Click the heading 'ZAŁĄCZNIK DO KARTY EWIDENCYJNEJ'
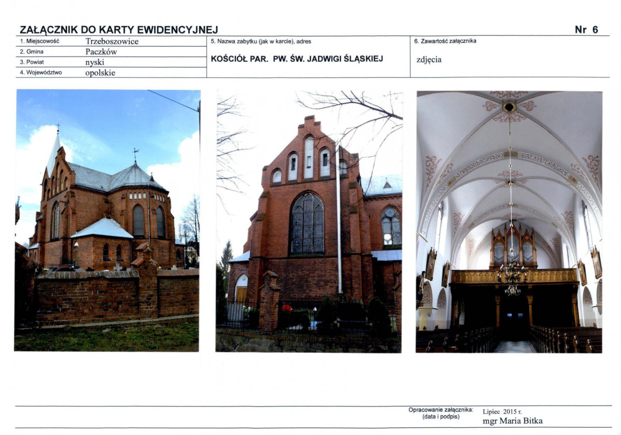The height and width of the screenshot is (435, 621). tap(119, 30)
